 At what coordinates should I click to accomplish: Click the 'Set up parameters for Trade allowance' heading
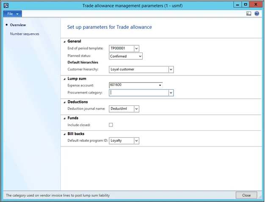pos(109,27)
